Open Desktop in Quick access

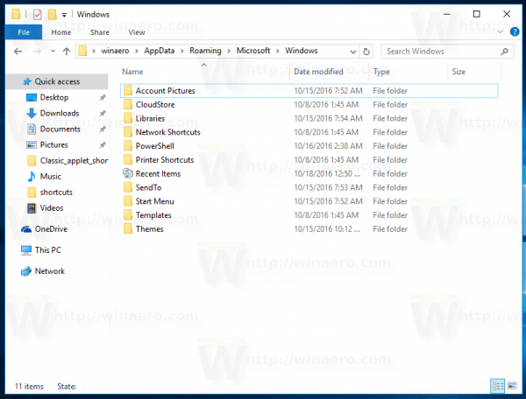54,97
